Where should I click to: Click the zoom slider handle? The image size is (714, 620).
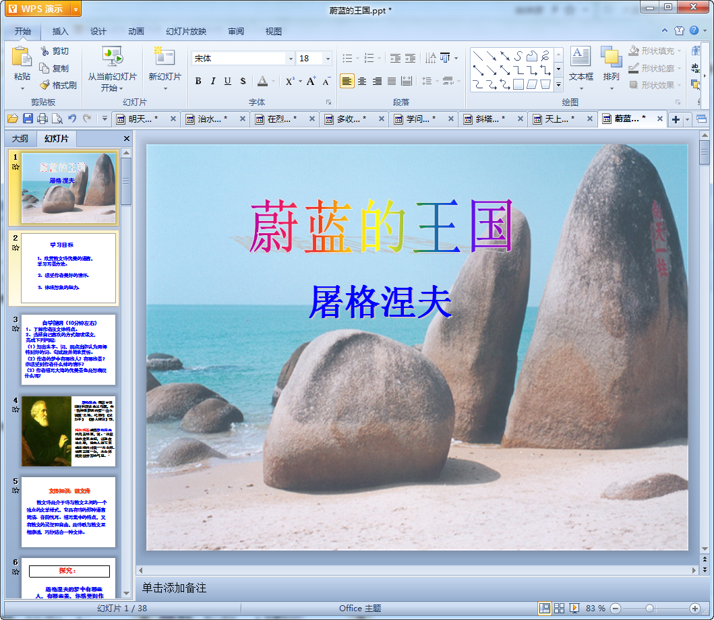[649, 608]
